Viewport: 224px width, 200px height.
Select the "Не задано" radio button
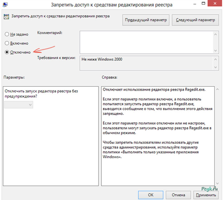coord(7,34)
